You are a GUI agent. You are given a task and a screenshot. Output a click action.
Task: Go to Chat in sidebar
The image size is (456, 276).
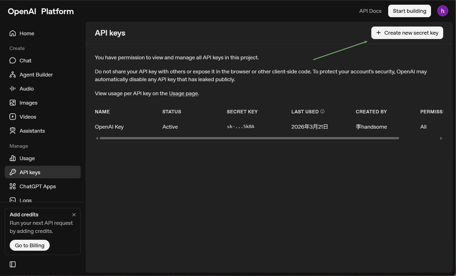pos(43,61)
